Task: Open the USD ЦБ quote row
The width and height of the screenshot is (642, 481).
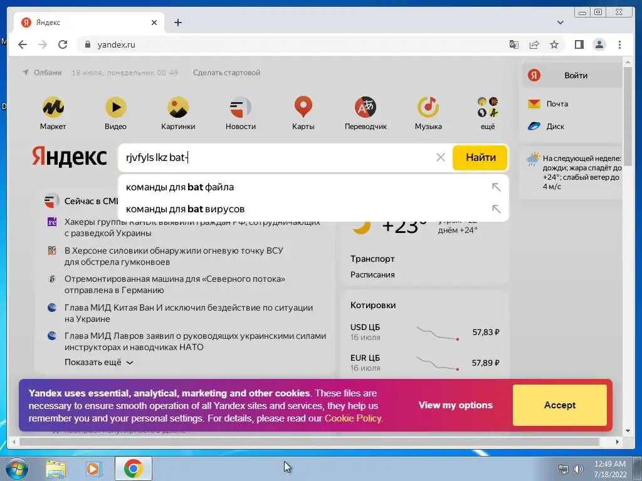Action: click(x=424, y=332)
